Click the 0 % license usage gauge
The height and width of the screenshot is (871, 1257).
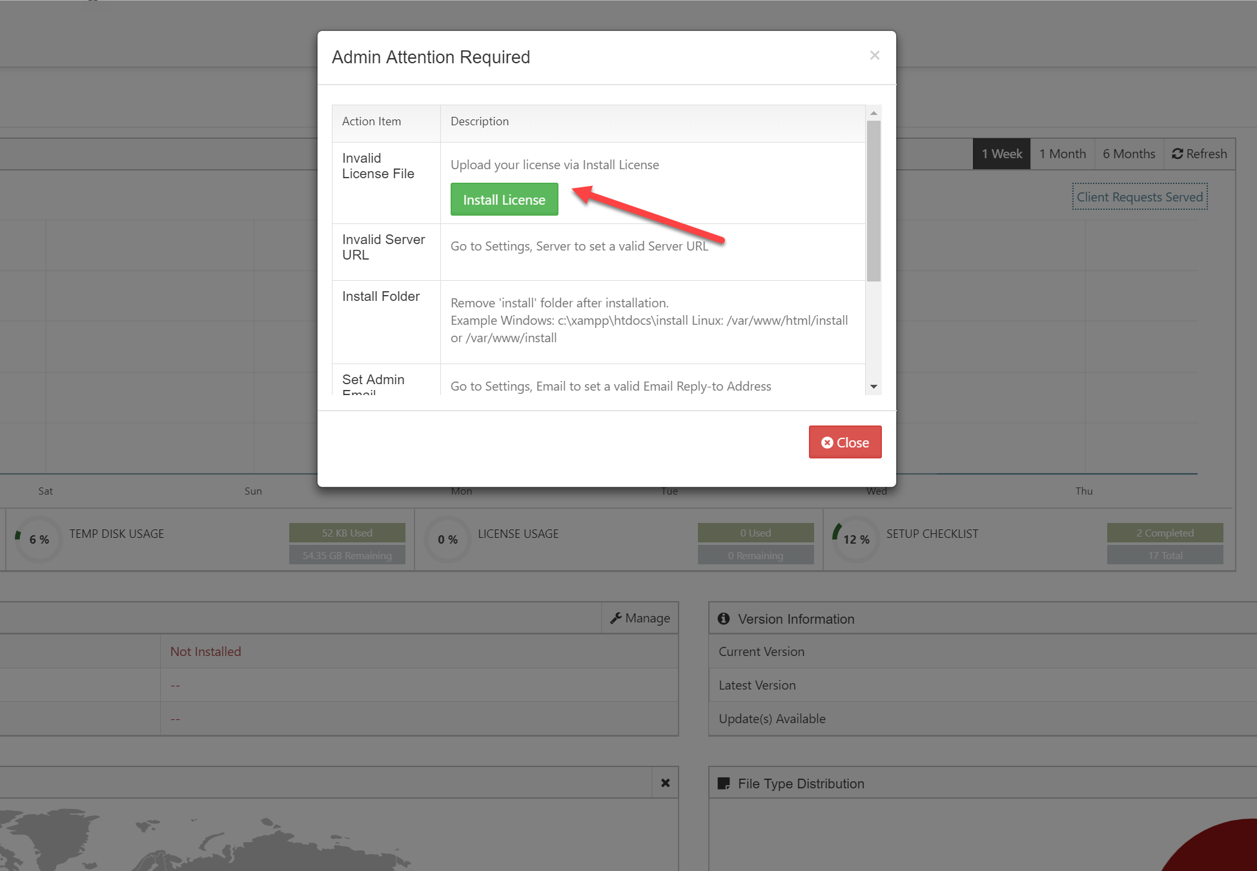point(447,539)
